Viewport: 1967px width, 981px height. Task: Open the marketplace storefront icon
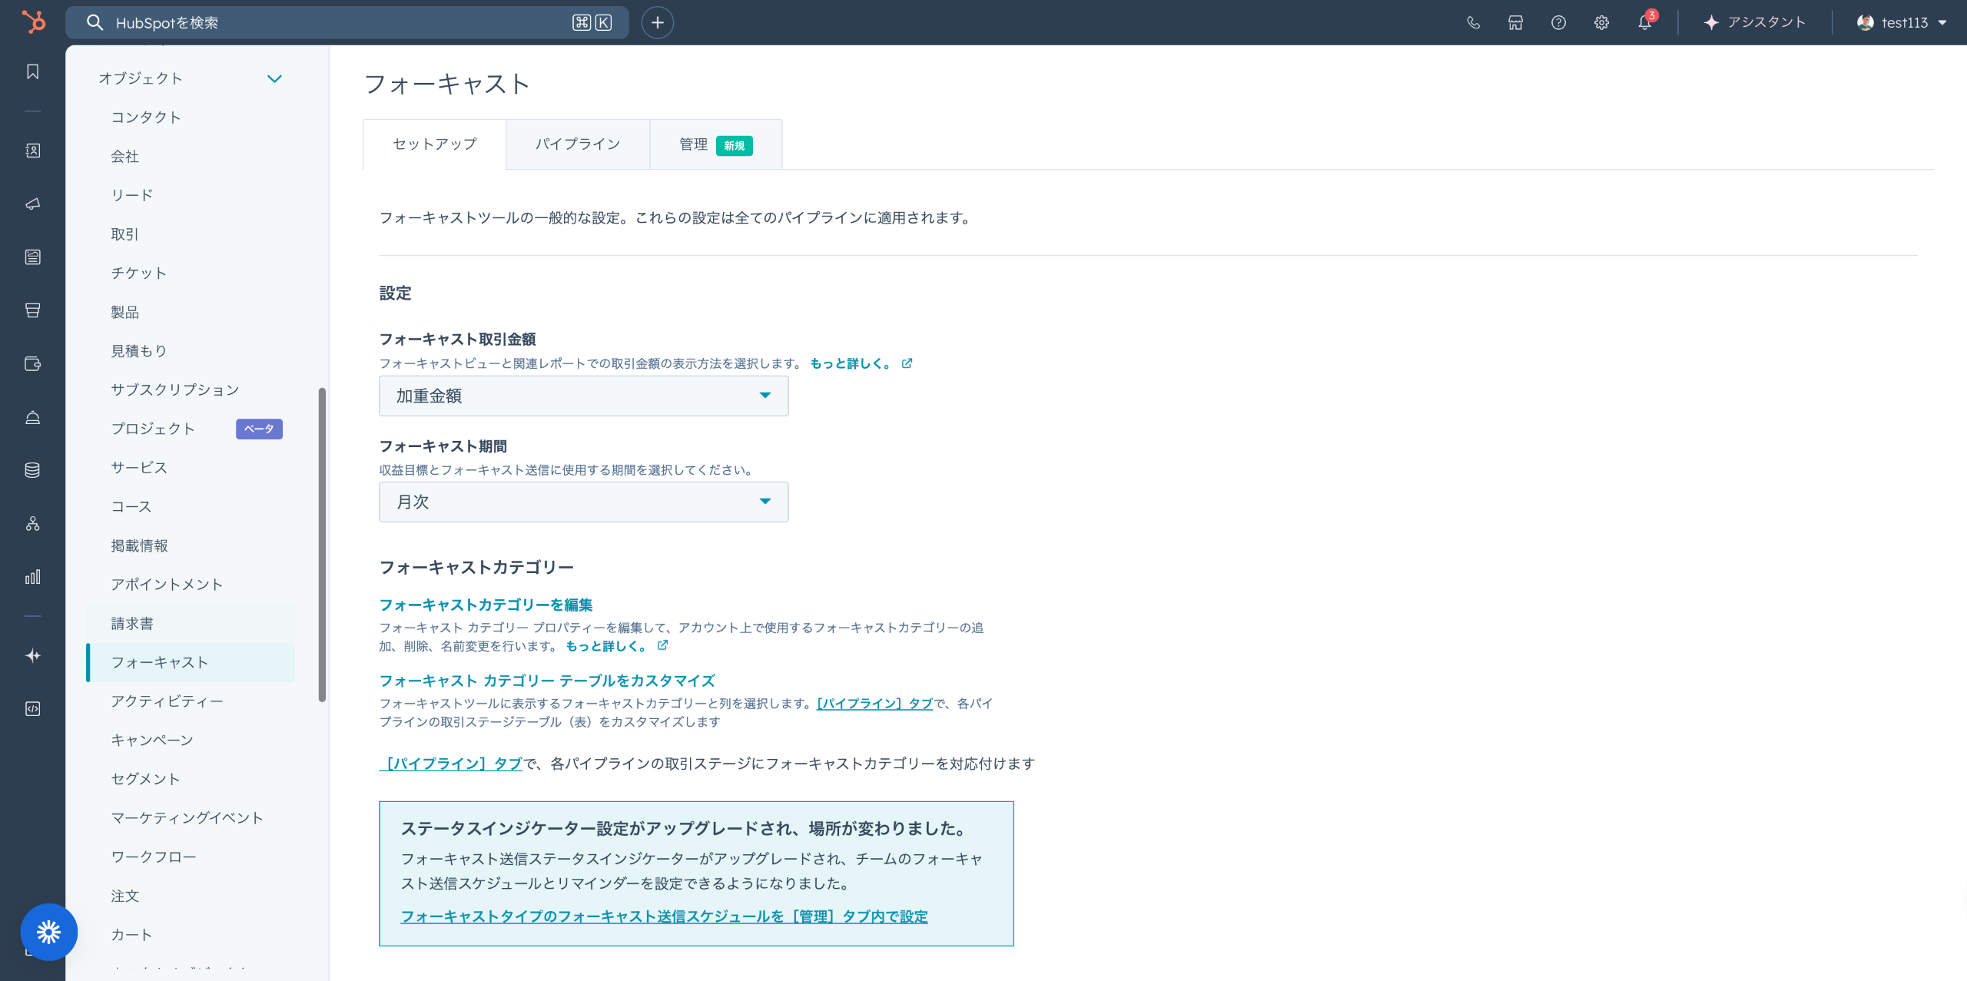pyautogui.click(x=1515, y=22)
